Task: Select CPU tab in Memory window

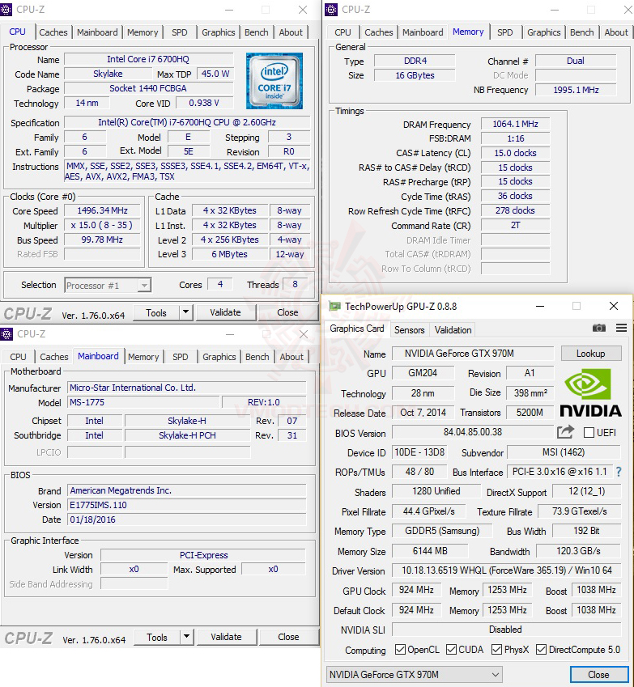Action: coord(343,32)
